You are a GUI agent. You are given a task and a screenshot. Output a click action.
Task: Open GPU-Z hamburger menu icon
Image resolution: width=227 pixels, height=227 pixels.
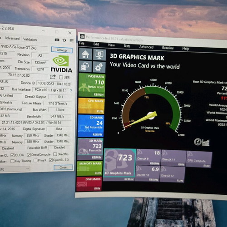(x=72, y=40)
